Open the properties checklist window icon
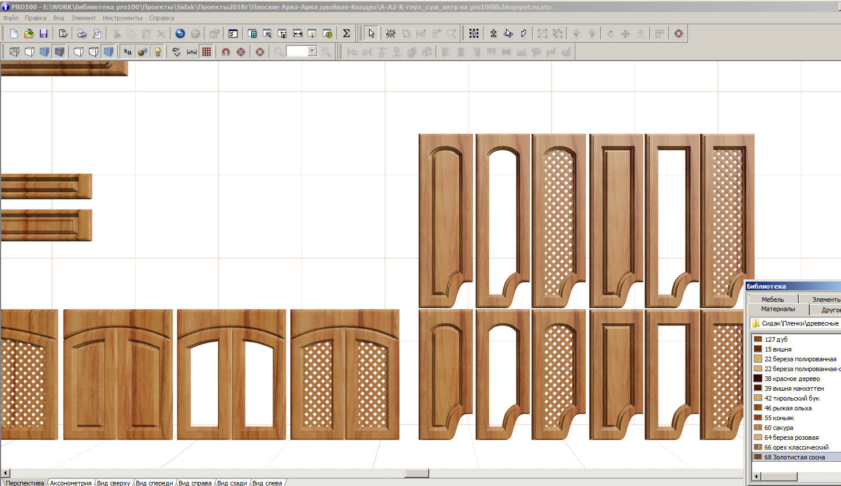 click(233, 33)
